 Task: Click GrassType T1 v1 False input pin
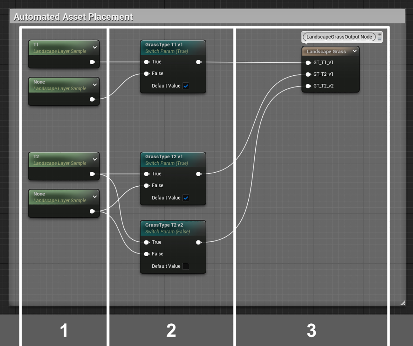(x=147, y=74)
